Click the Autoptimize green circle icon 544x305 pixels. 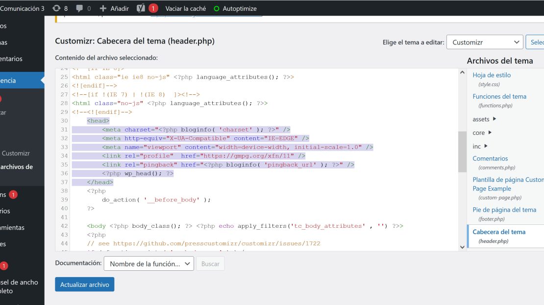217,9
